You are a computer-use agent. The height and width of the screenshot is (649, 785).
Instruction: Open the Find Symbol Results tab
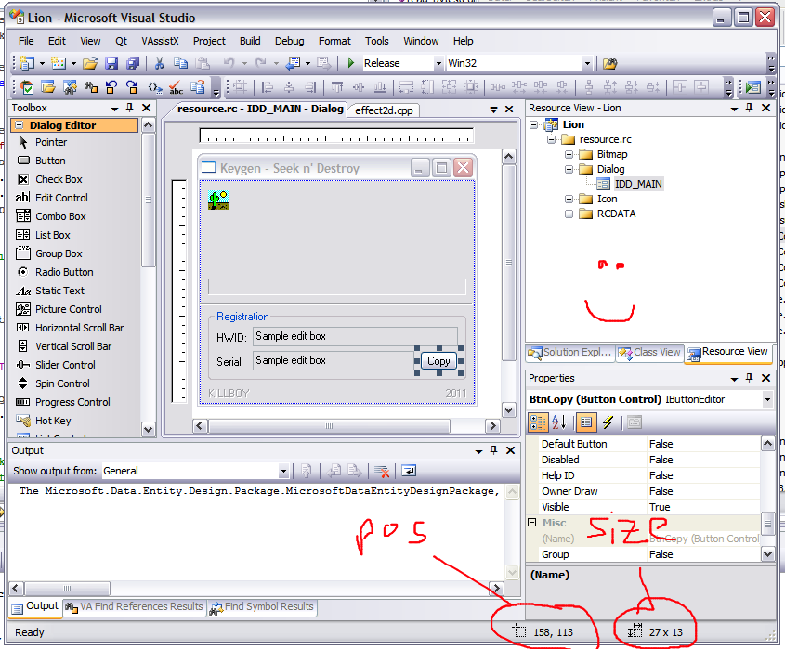point(263,607)
